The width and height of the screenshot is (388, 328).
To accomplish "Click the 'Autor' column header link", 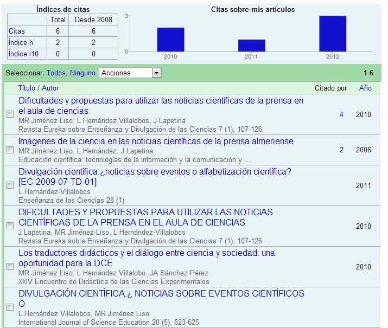I will [x=50, y=88].
